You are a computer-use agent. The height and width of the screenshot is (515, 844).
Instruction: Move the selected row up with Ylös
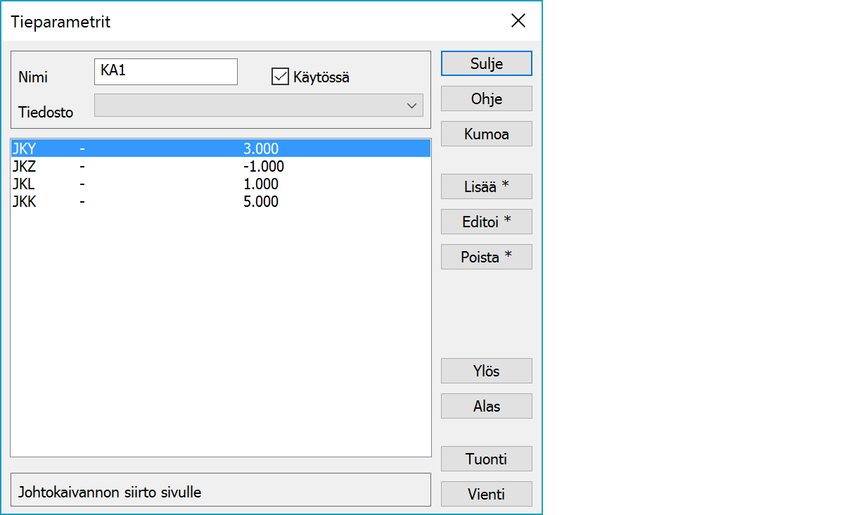[486, 371]
